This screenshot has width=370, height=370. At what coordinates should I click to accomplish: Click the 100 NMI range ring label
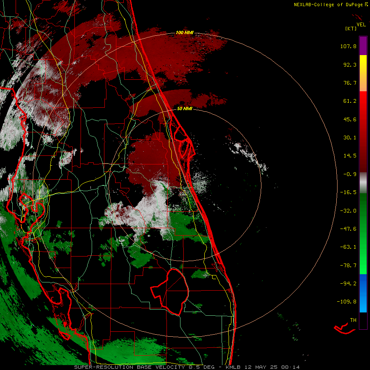click(x=185, y=32)
